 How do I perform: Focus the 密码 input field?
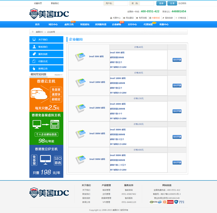pos(147,3)
